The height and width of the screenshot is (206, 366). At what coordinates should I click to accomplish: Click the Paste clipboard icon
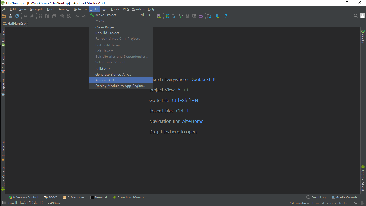54,16
